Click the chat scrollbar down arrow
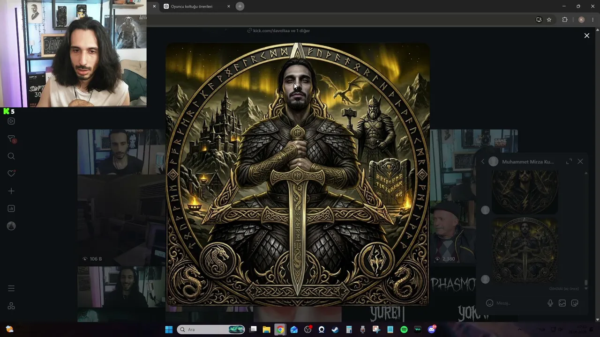Viewport: 600px width, 337px height. point(586,290)
